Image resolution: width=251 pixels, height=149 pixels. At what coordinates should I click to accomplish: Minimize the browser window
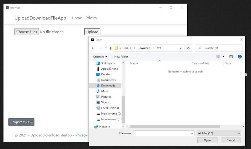[161, 7]
